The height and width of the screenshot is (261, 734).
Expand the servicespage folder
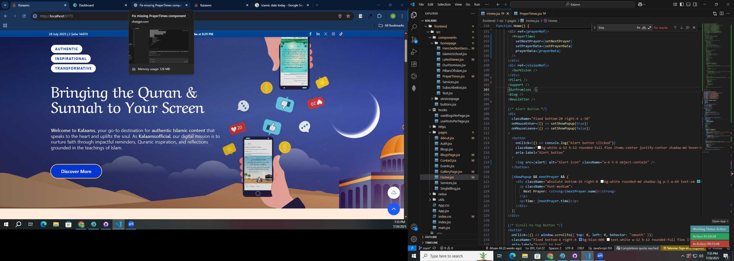point(432,99)
